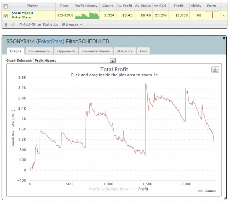Sort by the Av ROI column header
Viewport: 229px width, 202px height.
coord(160,6)
